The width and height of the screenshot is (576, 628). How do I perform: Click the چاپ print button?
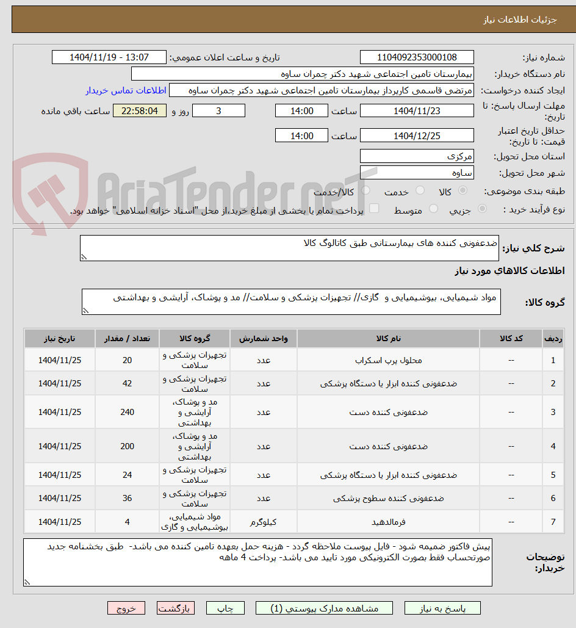pos(225,608)
